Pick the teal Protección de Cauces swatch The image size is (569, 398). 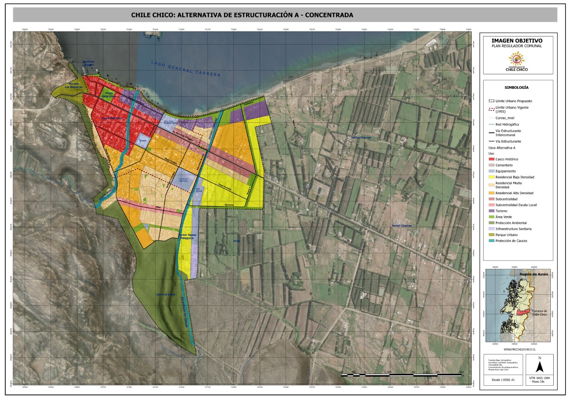coord(492,241)
